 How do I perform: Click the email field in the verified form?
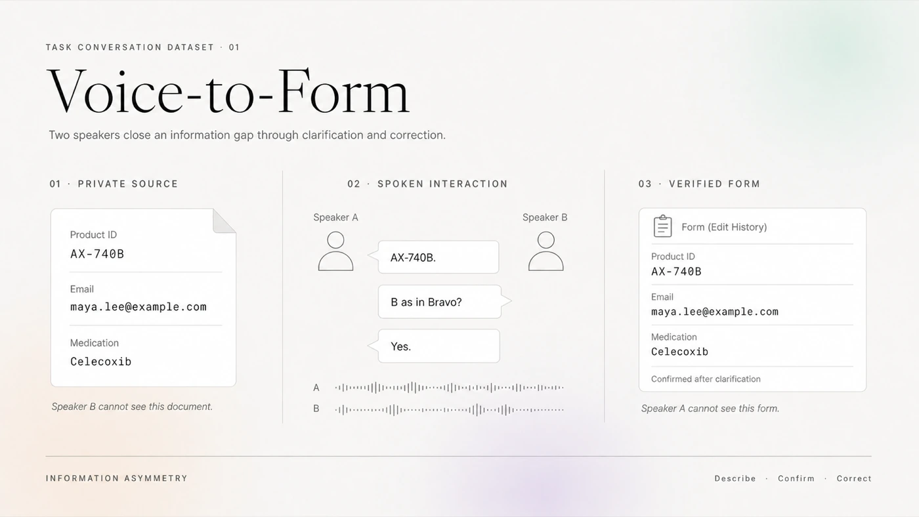click(x=715, y=312)
